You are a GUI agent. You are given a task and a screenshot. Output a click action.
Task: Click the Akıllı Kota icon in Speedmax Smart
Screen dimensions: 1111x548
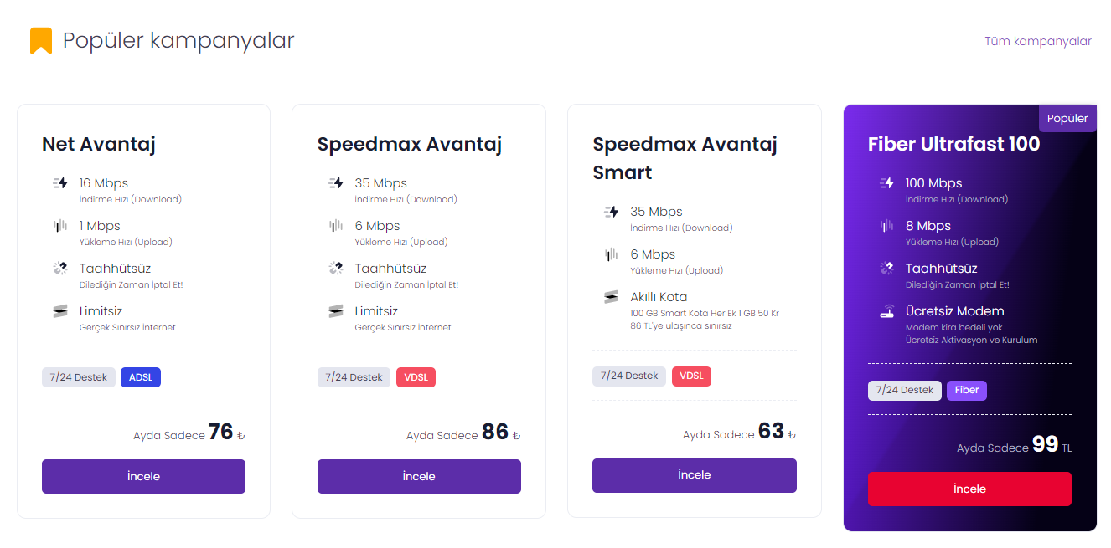(x=612, y=297)
